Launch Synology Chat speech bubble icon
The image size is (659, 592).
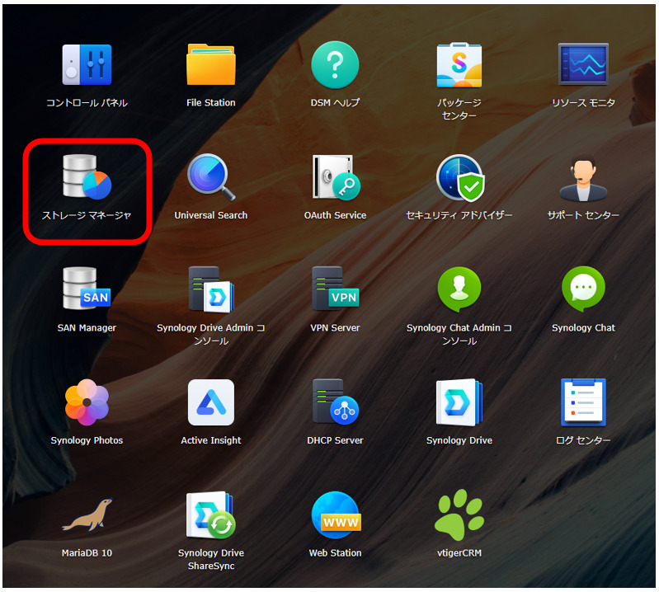coord(583,289)
